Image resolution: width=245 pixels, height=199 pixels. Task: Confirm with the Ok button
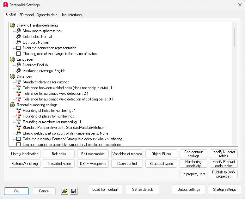[16, 191]
